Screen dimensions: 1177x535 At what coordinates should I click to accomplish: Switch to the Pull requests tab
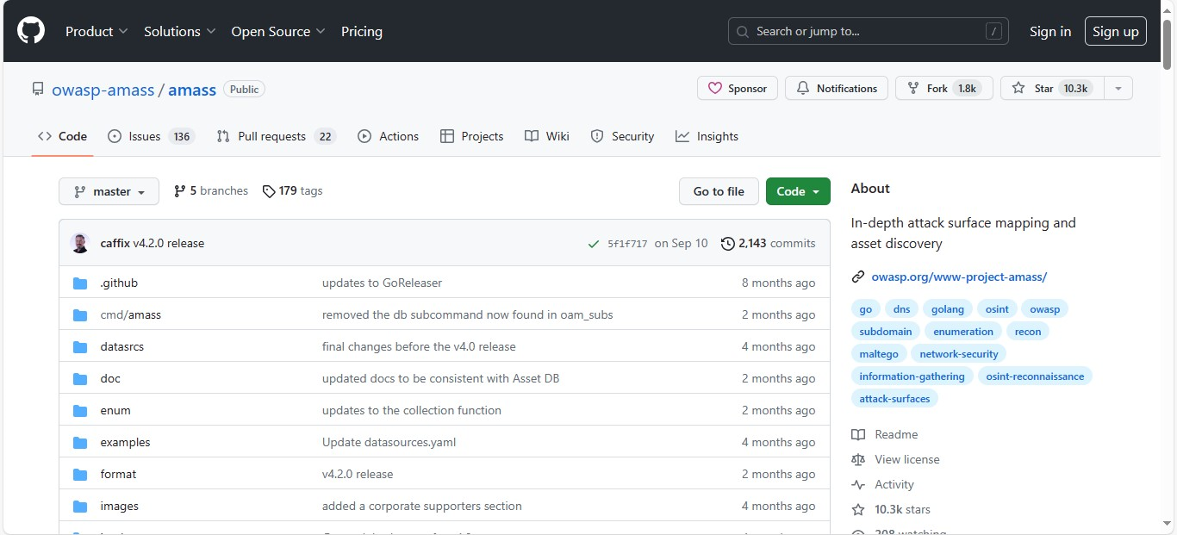coord(275,136)
